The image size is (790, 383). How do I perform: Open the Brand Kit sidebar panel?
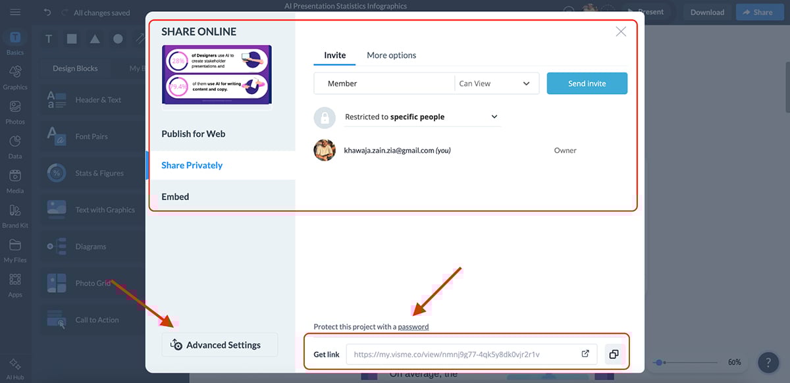click(x=15, y=215)
